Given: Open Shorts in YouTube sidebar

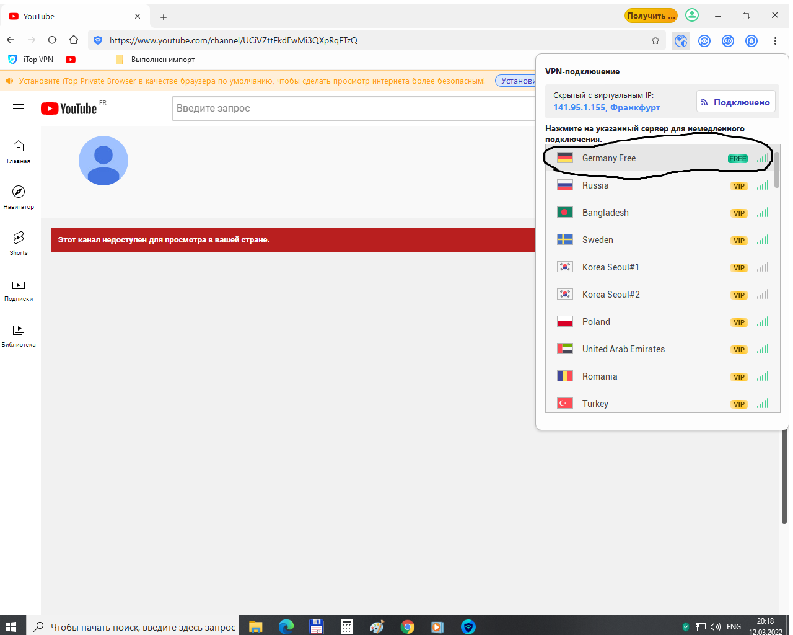Looking at the screenshot, I should [19, 244].
